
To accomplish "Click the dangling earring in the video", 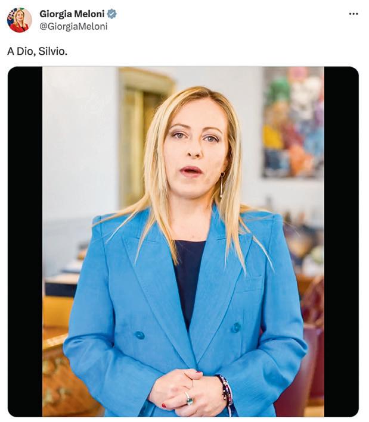I will (x=222, y=185).
